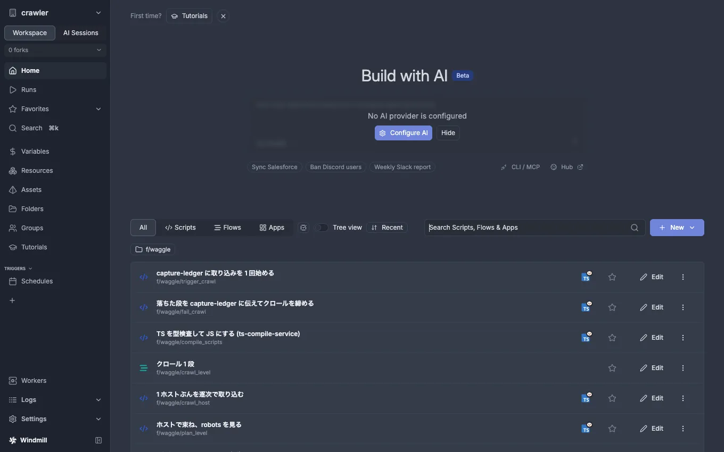Open the 0 forks dropdown
The width and height of the screenshot is (724, 452).
tap(55, 50)
